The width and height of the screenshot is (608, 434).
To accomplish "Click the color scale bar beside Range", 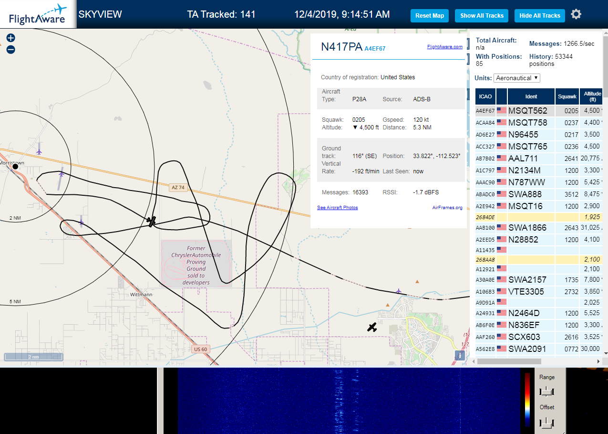I will [x=527, y=399].
